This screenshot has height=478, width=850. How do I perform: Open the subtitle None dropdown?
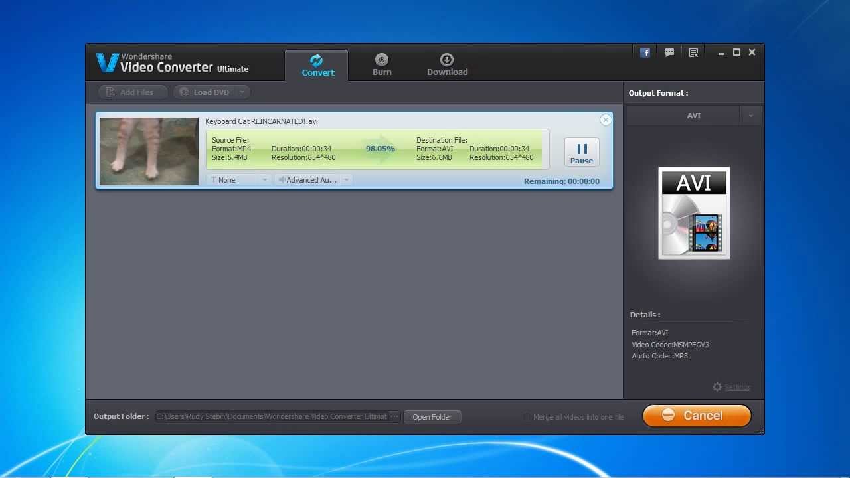coord(238,180)
